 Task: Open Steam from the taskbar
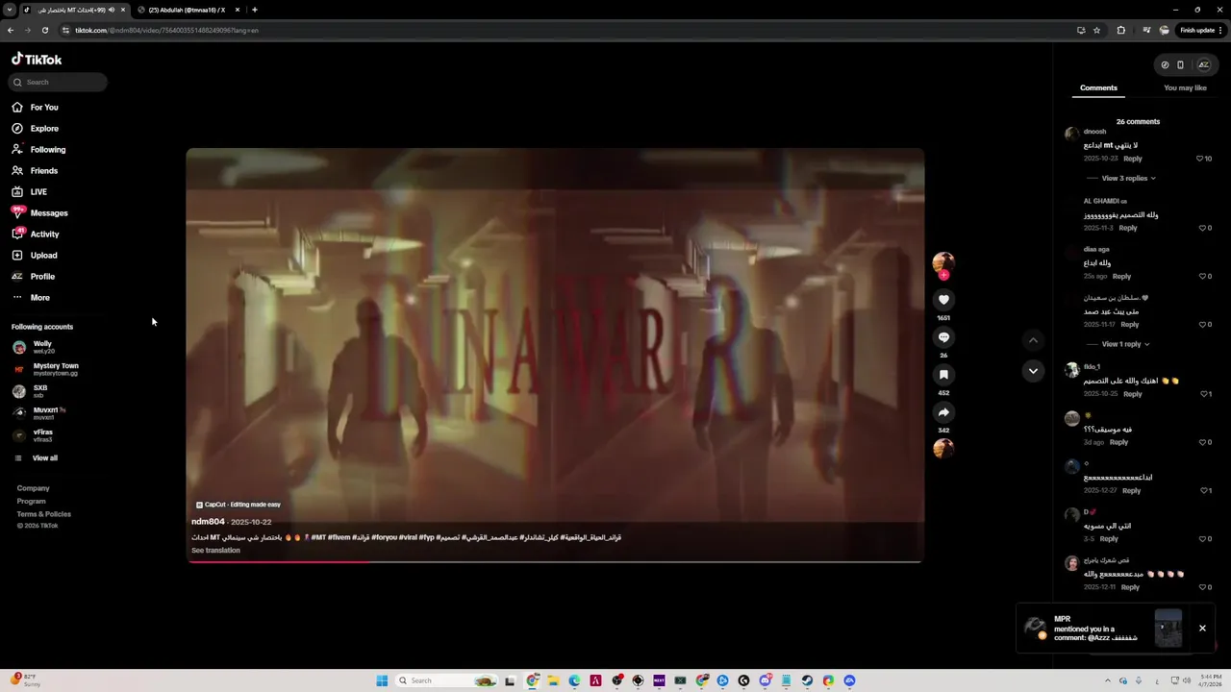pyautogui.click(x=807, y=680)
